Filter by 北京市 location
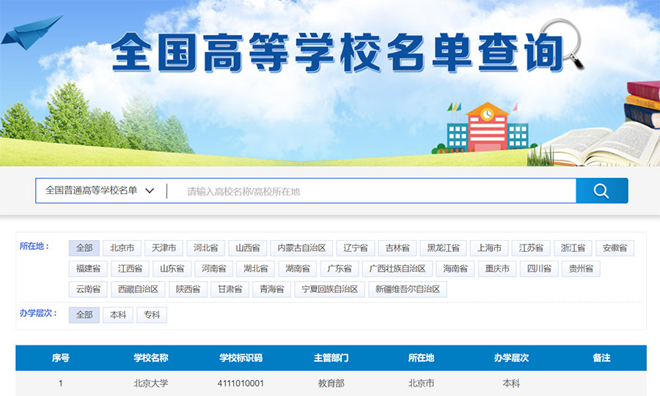The image size is (660, 396). pos(122,248)
